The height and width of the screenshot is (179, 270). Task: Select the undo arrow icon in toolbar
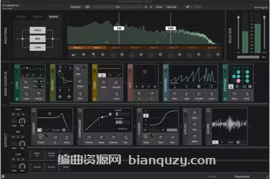click(x=188, y=7)
